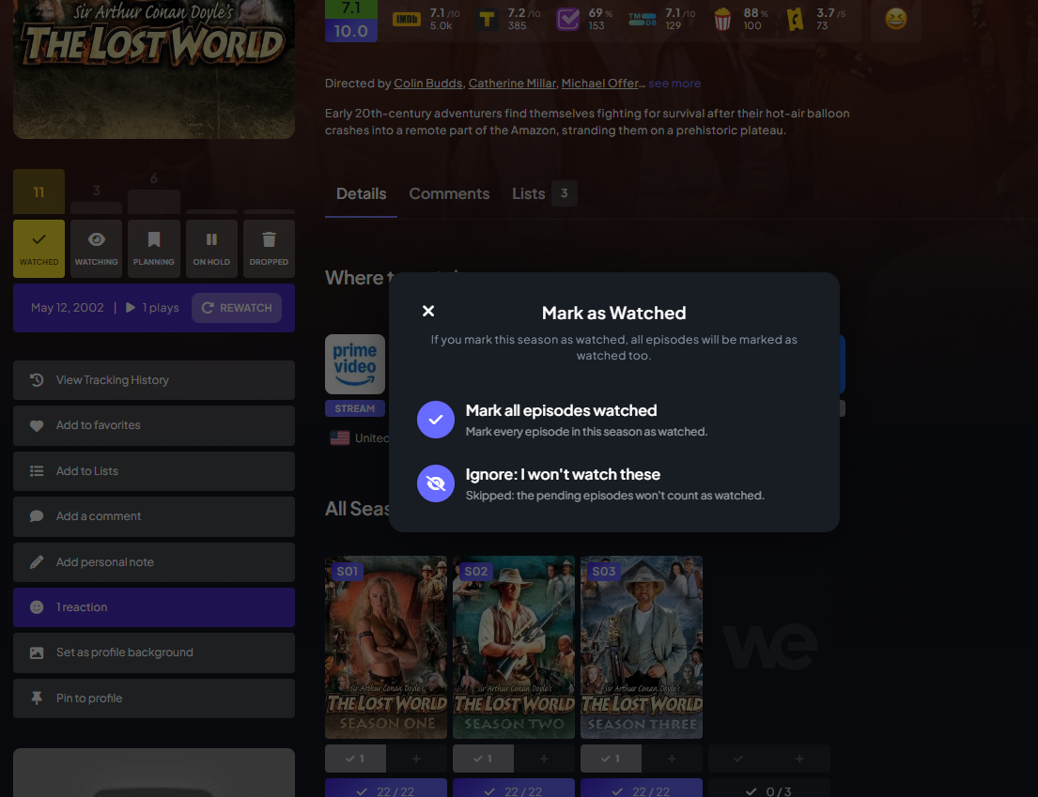This screenshot has height=797, width=1038.
Task: Pin the show to profile
Action: (x=153, y=698)
